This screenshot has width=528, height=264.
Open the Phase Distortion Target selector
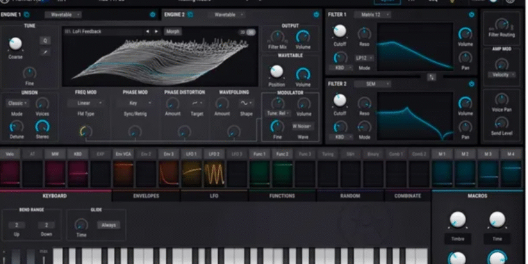tap(197, 104)
